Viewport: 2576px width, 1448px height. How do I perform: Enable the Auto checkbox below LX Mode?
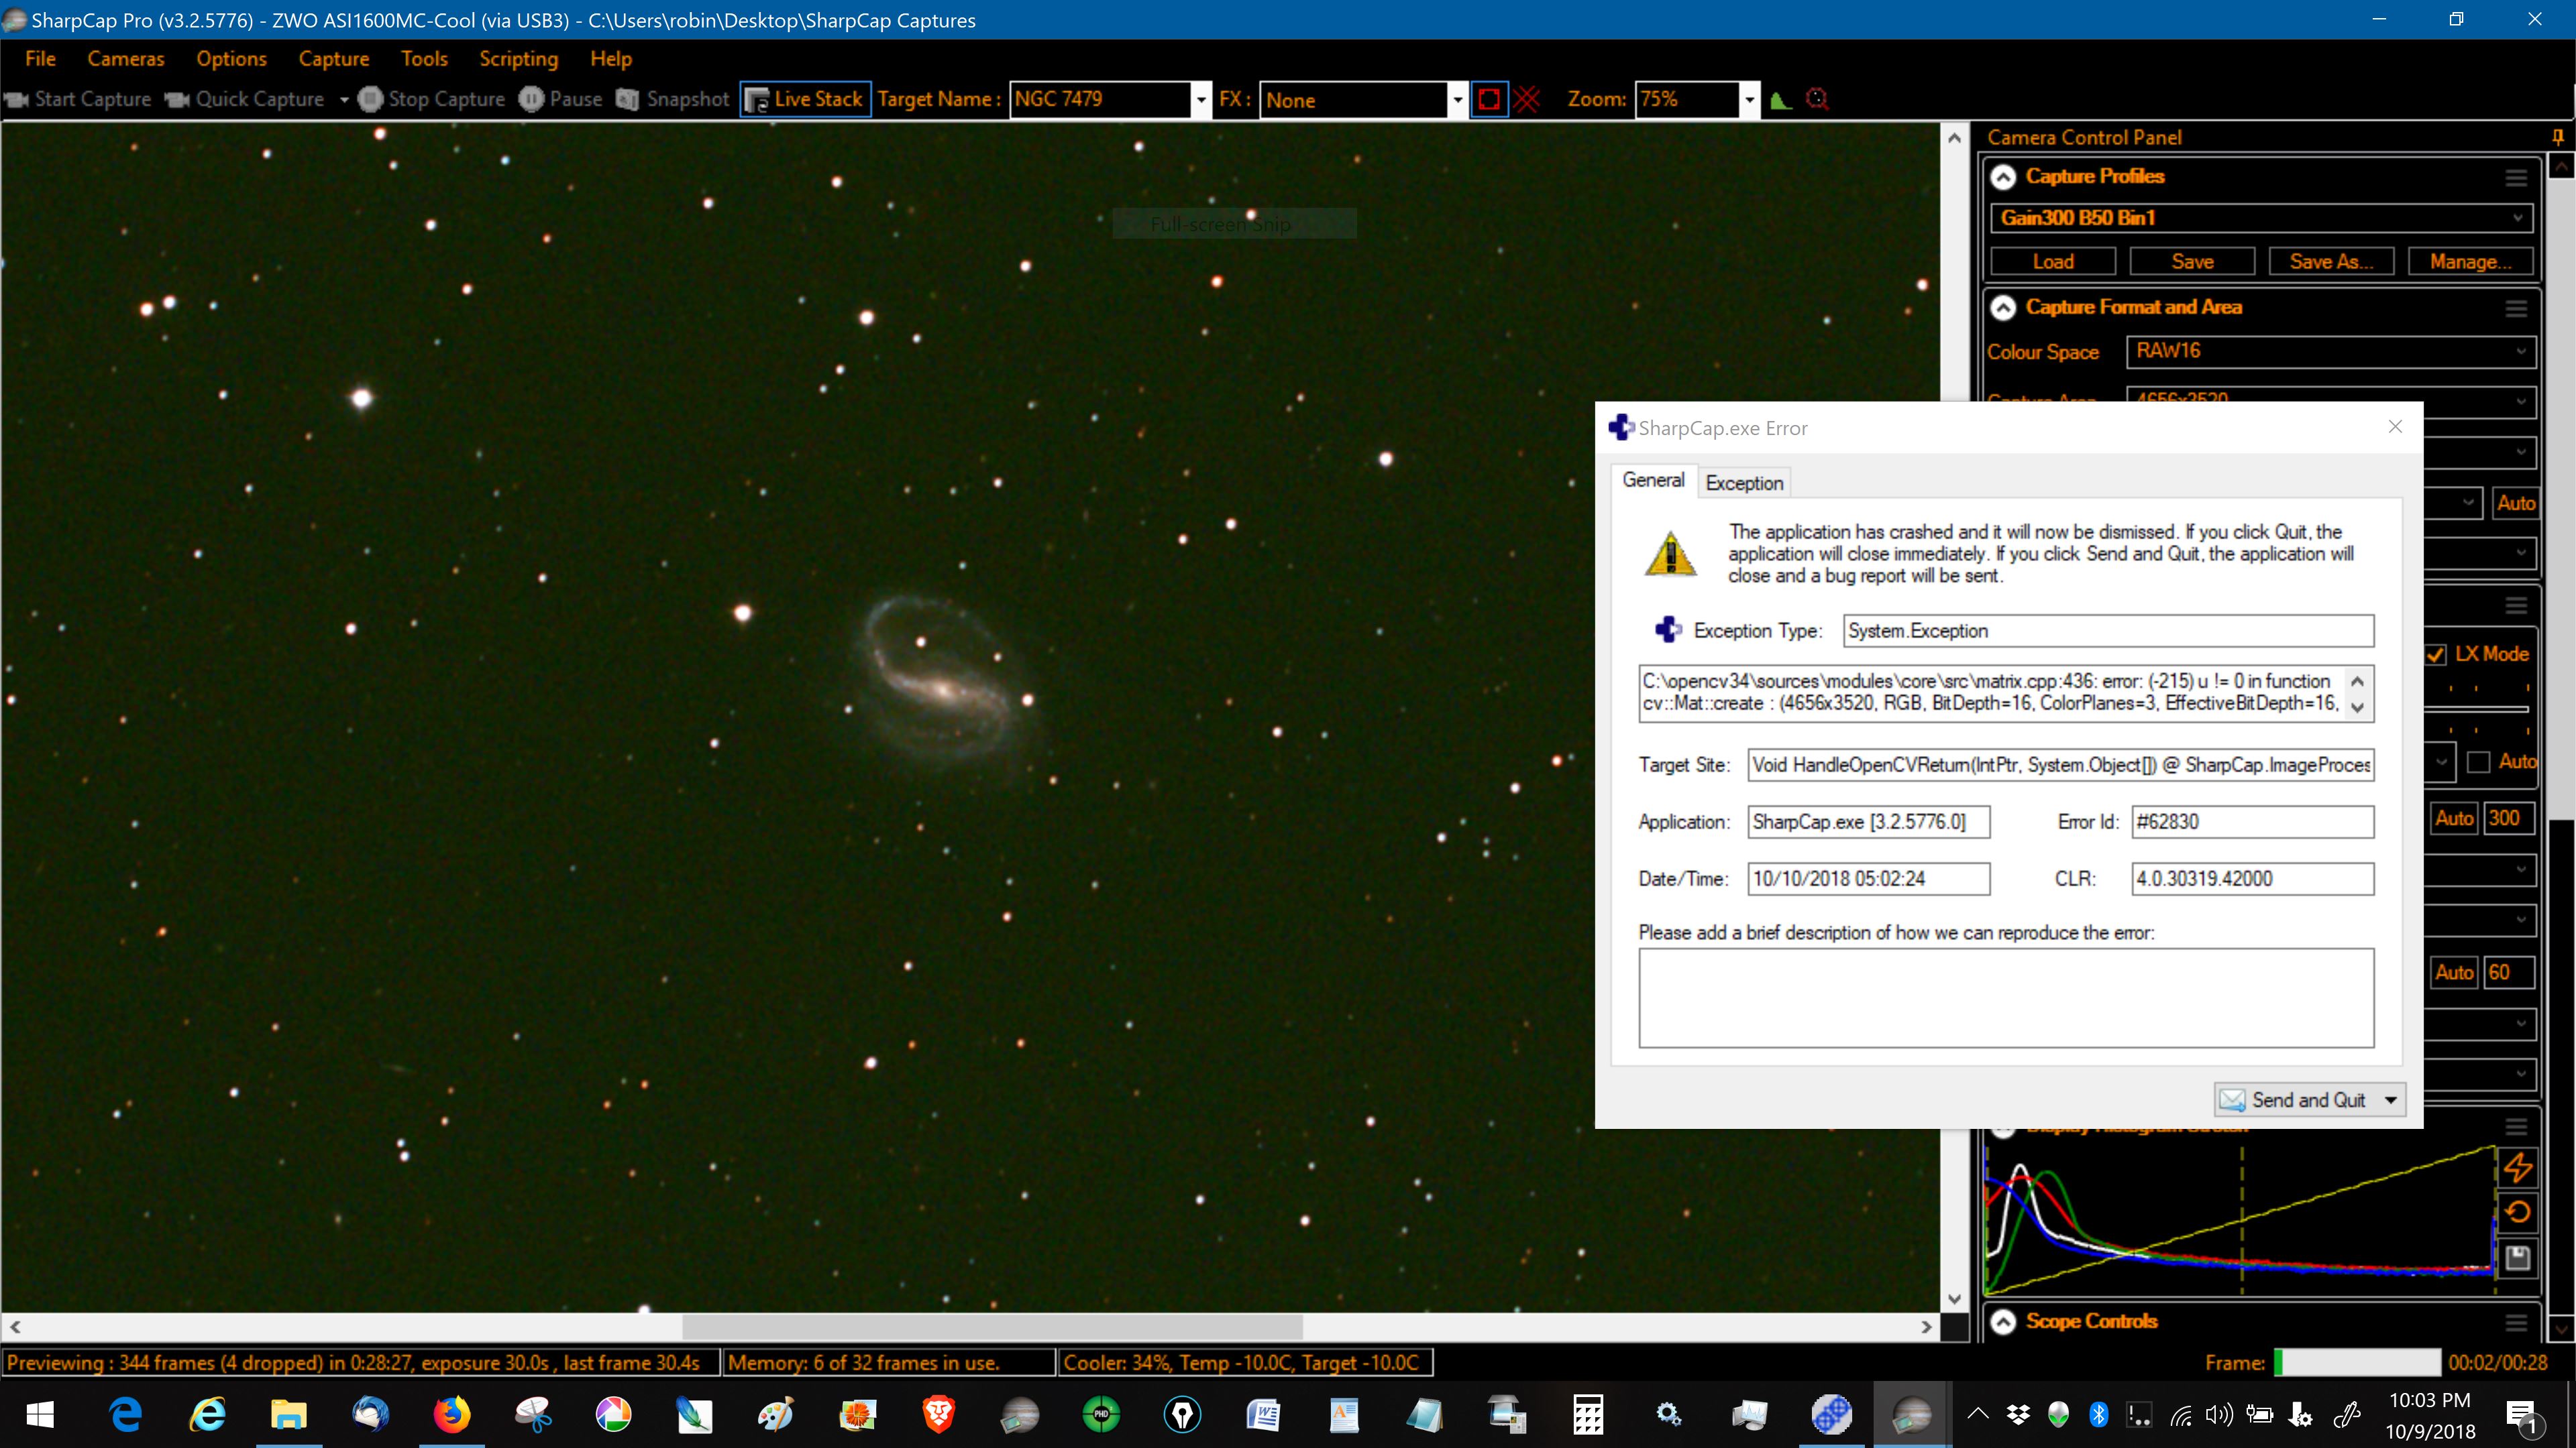click(x=2478, y=762)
